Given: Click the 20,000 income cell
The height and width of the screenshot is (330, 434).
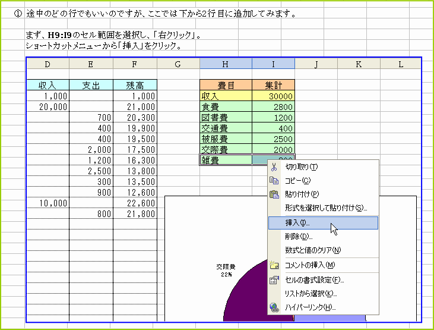Looking at the screenshot, I should tap(47, 107).
